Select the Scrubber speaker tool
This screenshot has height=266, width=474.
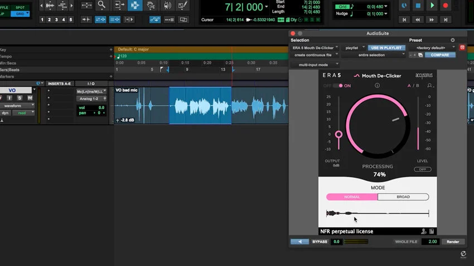point(167,5)
